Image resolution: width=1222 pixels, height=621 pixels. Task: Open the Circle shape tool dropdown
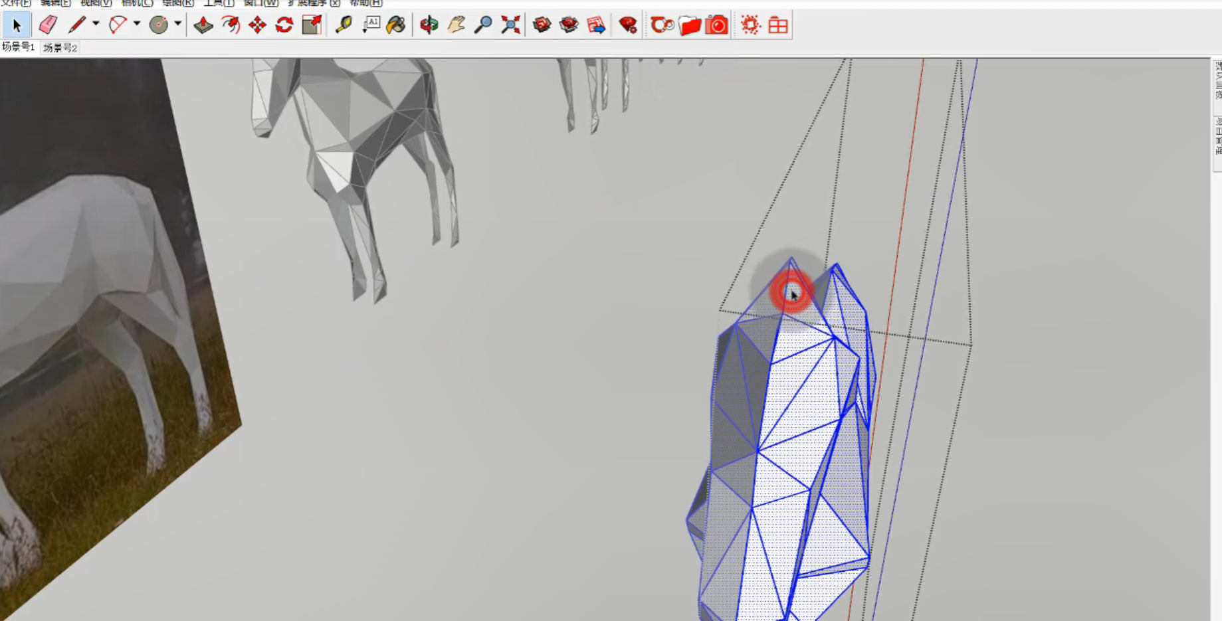(x=178, y=24)
